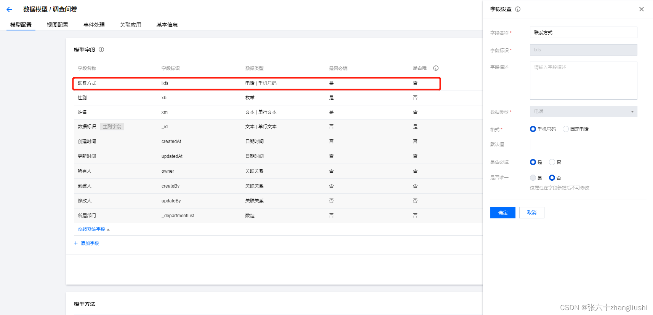The height and width of the screenshot is (315, 653).
Task: Click the plus icon before 添加字段
Action: coord(76,243)
